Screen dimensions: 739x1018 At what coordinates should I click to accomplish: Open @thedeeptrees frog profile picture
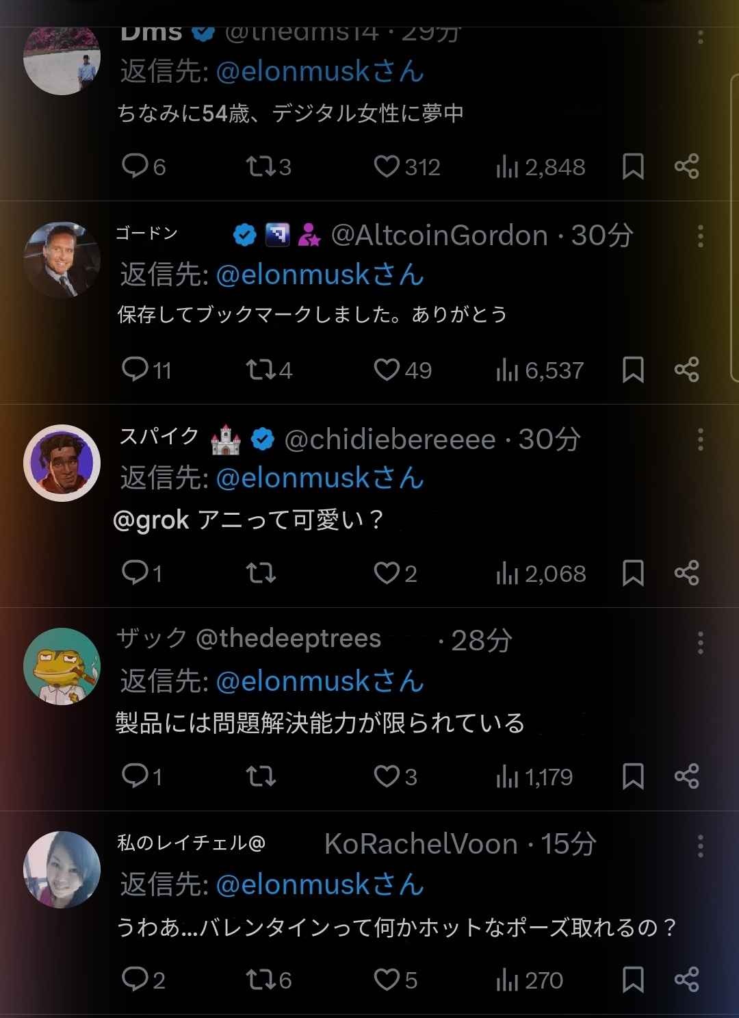pyautogui.click(x=62, y=666)
